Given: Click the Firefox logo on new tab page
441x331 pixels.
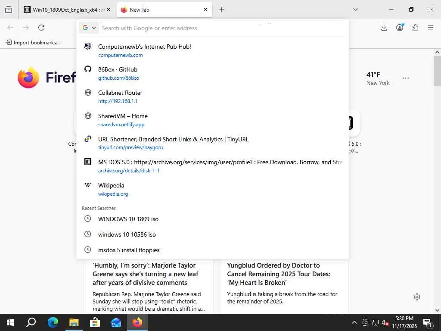Looking at the screenshot, I should coord(28,78).
